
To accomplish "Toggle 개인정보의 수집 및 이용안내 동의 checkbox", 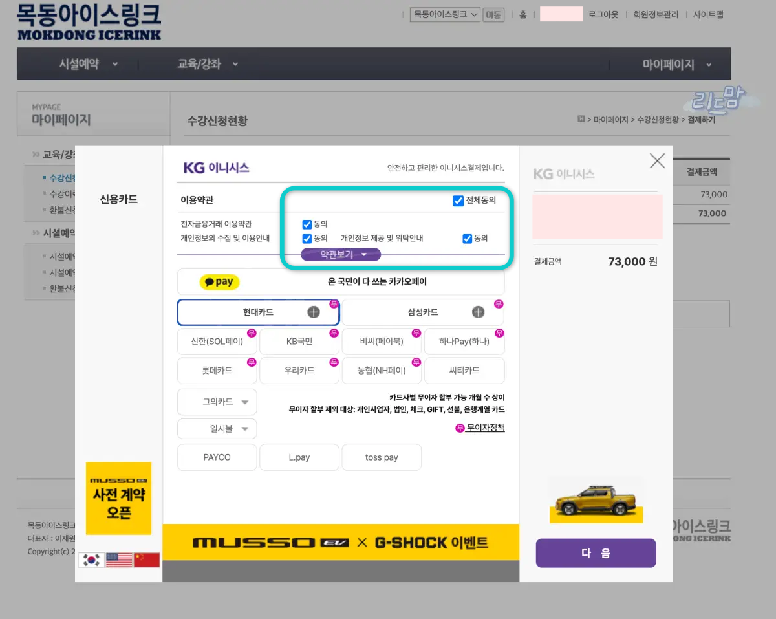I will tap(307, 238).
